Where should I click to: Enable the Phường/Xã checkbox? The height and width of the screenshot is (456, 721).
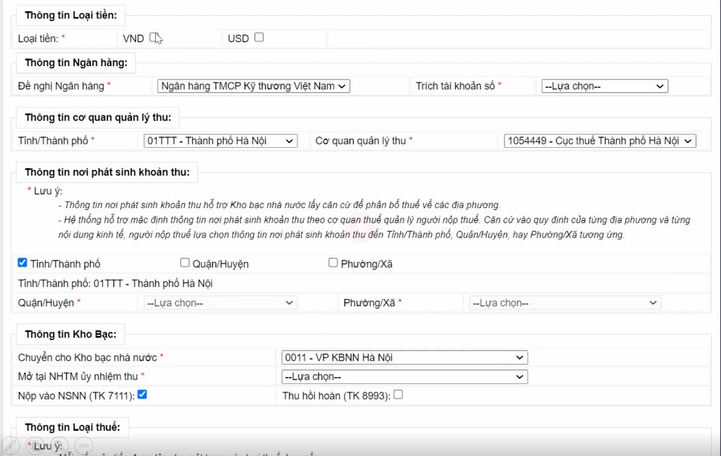[x=333, y=262]
